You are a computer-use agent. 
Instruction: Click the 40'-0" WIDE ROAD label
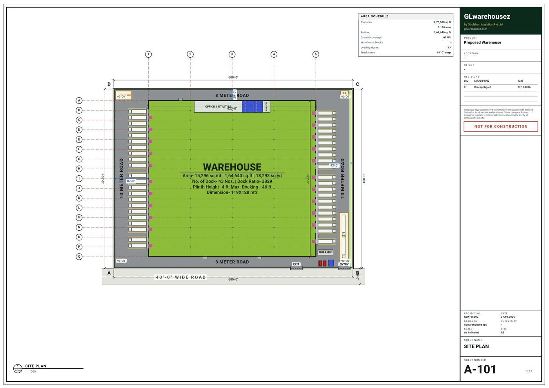(x=181, y=277)
